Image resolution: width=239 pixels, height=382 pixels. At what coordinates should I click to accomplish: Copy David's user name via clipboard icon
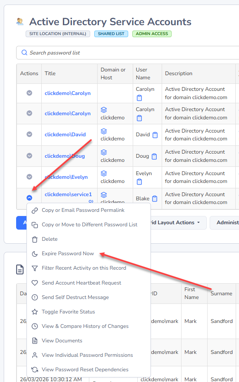pos(155,135)
